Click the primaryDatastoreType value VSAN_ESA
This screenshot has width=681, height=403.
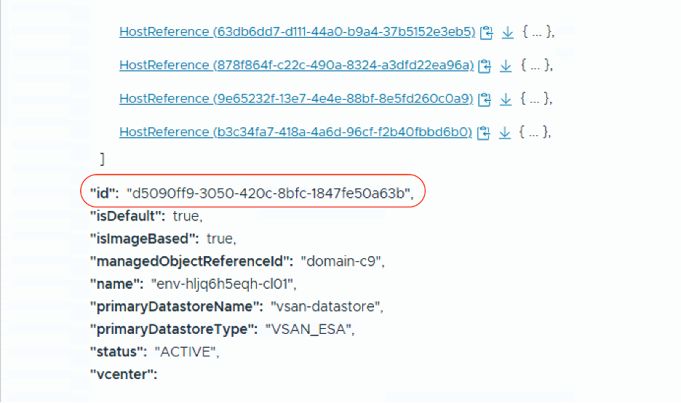(x=309, y=330)
